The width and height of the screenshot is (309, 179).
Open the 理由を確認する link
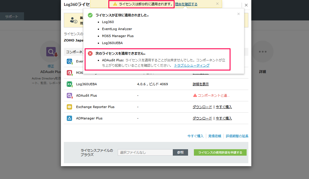[186, 4]
